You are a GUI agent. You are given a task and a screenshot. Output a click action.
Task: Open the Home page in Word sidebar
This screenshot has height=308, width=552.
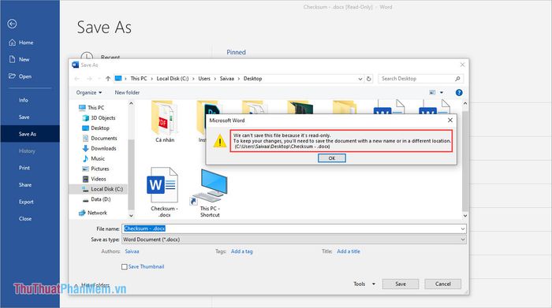point(21,43)
